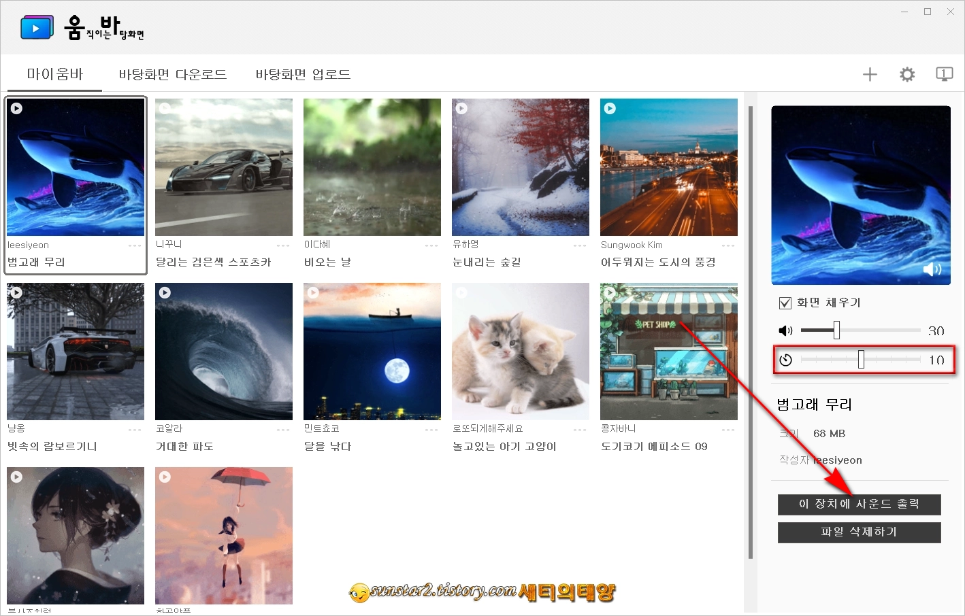Open more options for 눈내리는 숲길

click(580, 245)
